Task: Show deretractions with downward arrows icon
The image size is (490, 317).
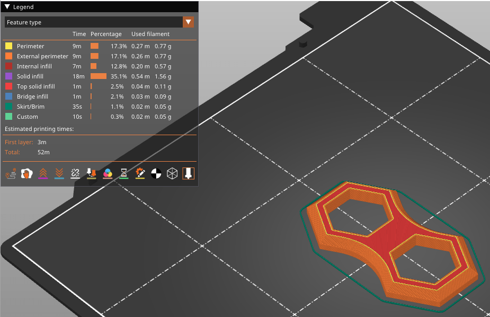Action: [x=59, y=173]
